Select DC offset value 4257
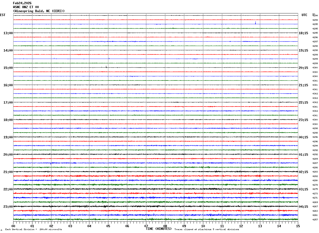Image resolution: width=319 pixels, height=233 pixels. (x=315, y=220)
